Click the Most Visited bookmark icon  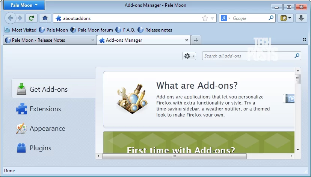pos(7,30)
